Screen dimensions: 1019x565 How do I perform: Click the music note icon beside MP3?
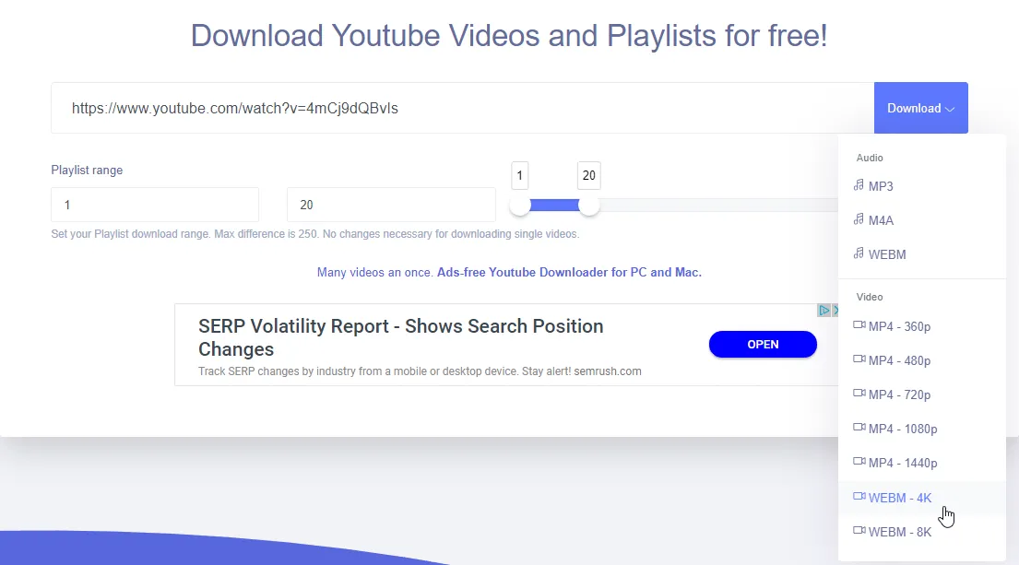tap(859, 185)
